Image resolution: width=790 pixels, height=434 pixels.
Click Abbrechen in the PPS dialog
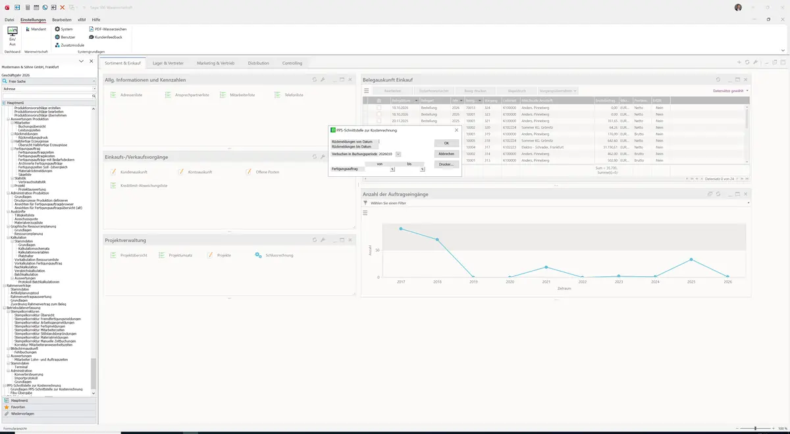pos(446,154)
